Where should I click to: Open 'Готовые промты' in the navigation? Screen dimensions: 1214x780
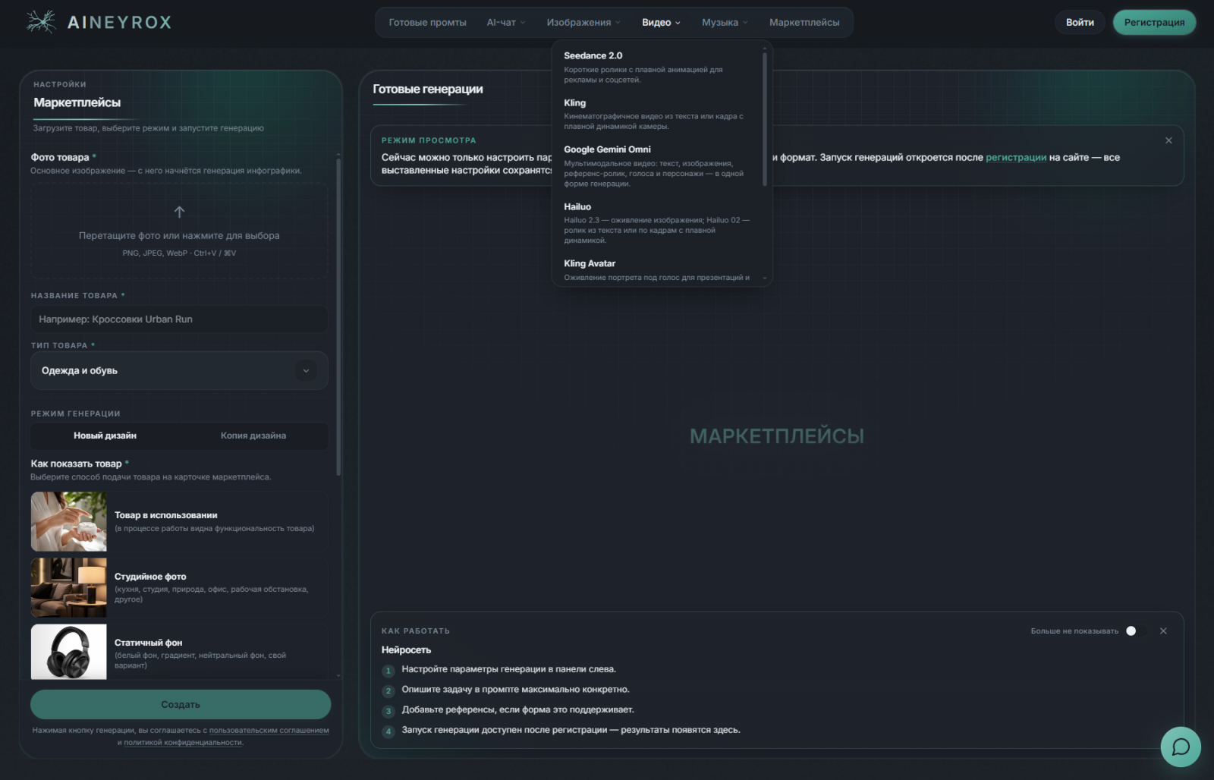click(x=427, y=22)
